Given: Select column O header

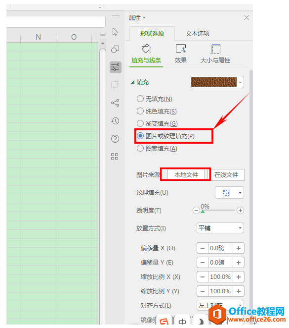Looking at the screenshot, I should [74, 37].
